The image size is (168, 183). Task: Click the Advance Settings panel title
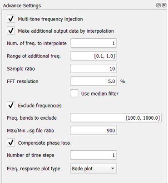pos(22,5)
